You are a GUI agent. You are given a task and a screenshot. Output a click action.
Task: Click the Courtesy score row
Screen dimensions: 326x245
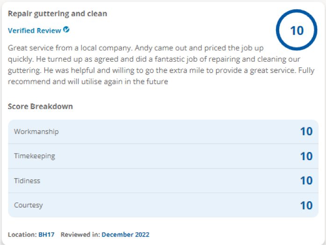163,205
